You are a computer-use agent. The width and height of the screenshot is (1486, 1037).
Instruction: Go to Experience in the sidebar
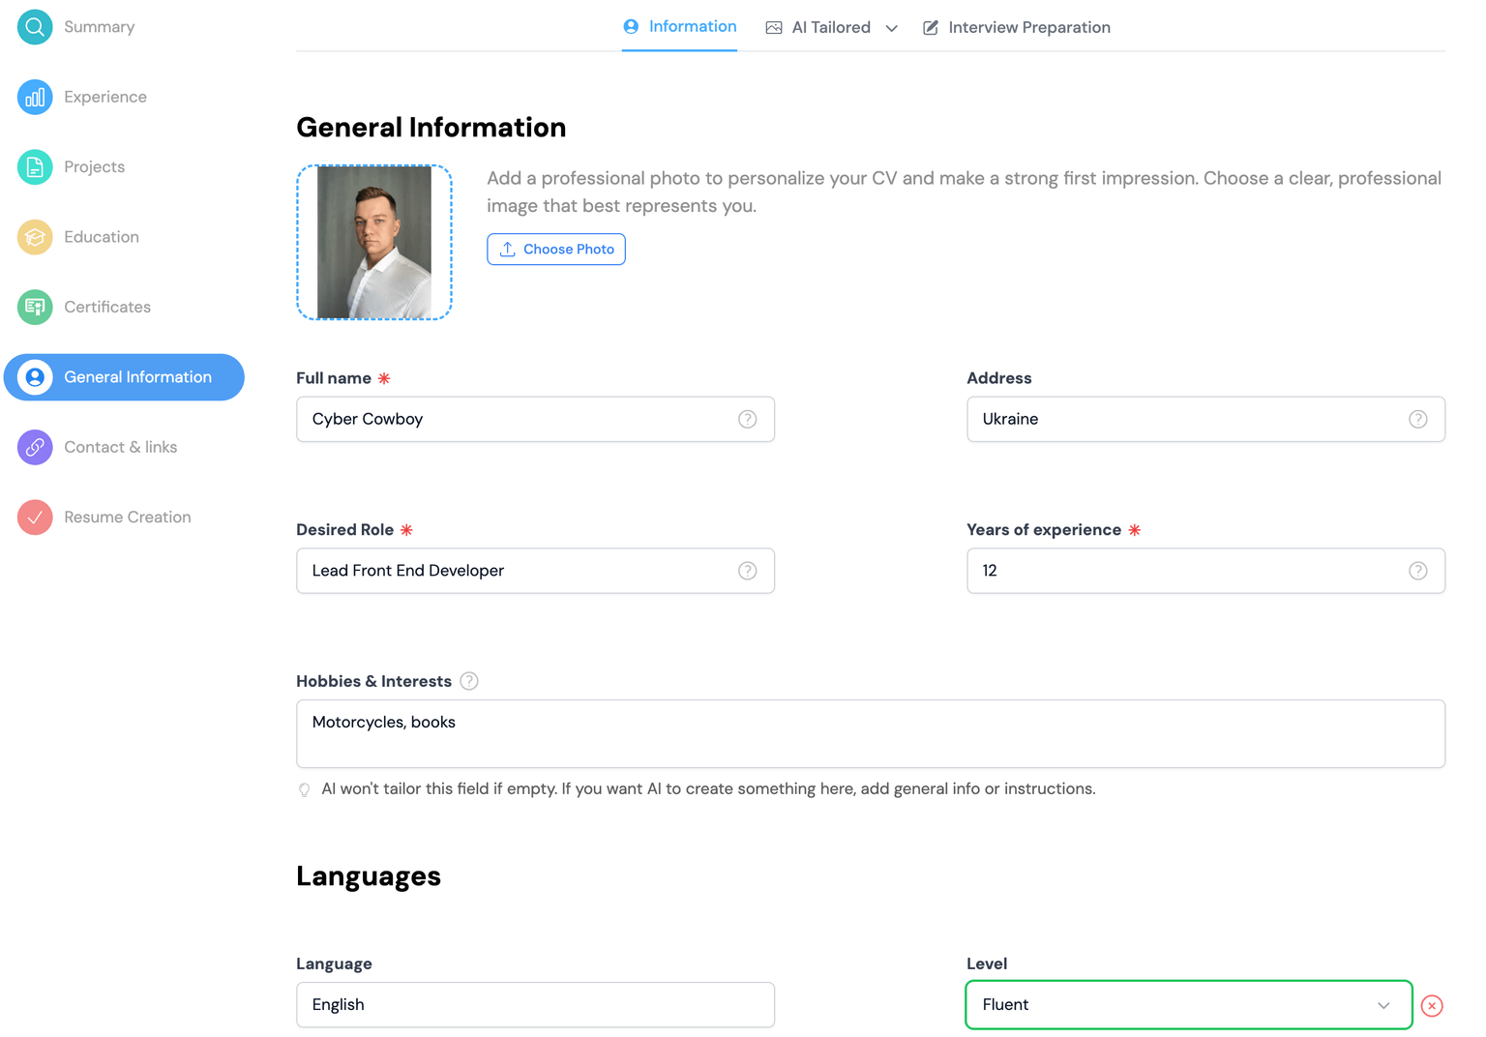tap(105, 97)
